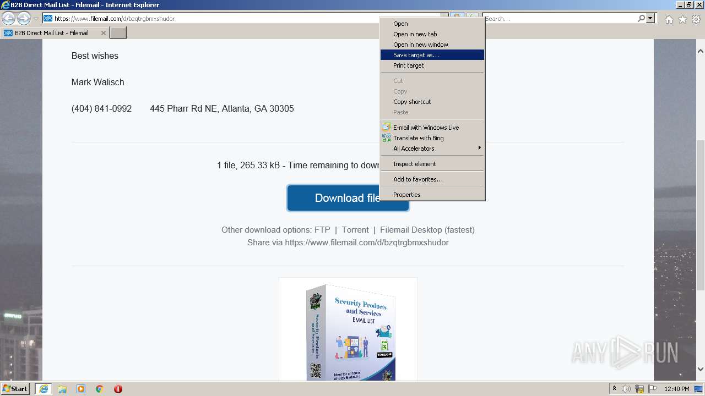This screenshot has width=705, height=396.
Task: Launch Chrome from the taskbar
Action: pyautogui.click(x=100, y=389)
